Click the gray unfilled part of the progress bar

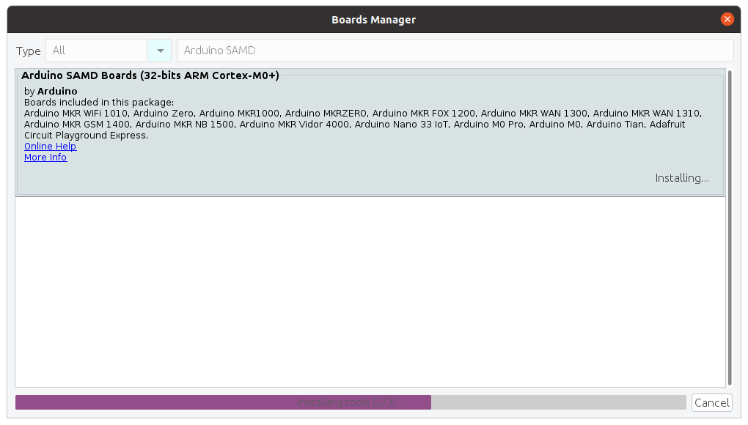(x=557, y=402)
